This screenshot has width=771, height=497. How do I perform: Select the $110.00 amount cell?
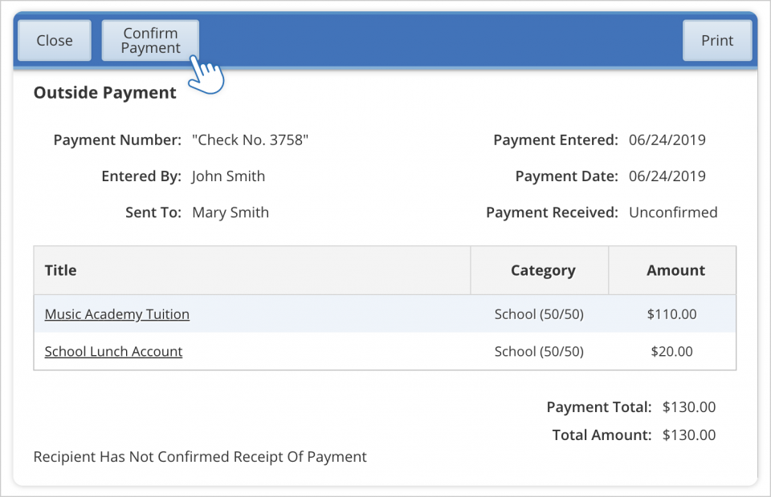click(x=671, y=314)
